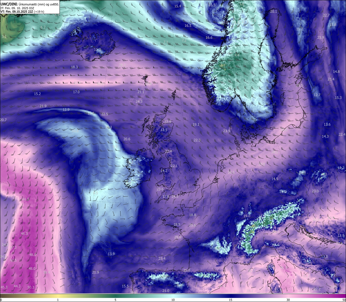Click the map value "17.0"
The image size is (346, 302).
tap(76, 92)
